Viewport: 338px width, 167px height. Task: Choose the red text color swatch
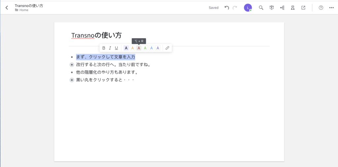(139, 48)
